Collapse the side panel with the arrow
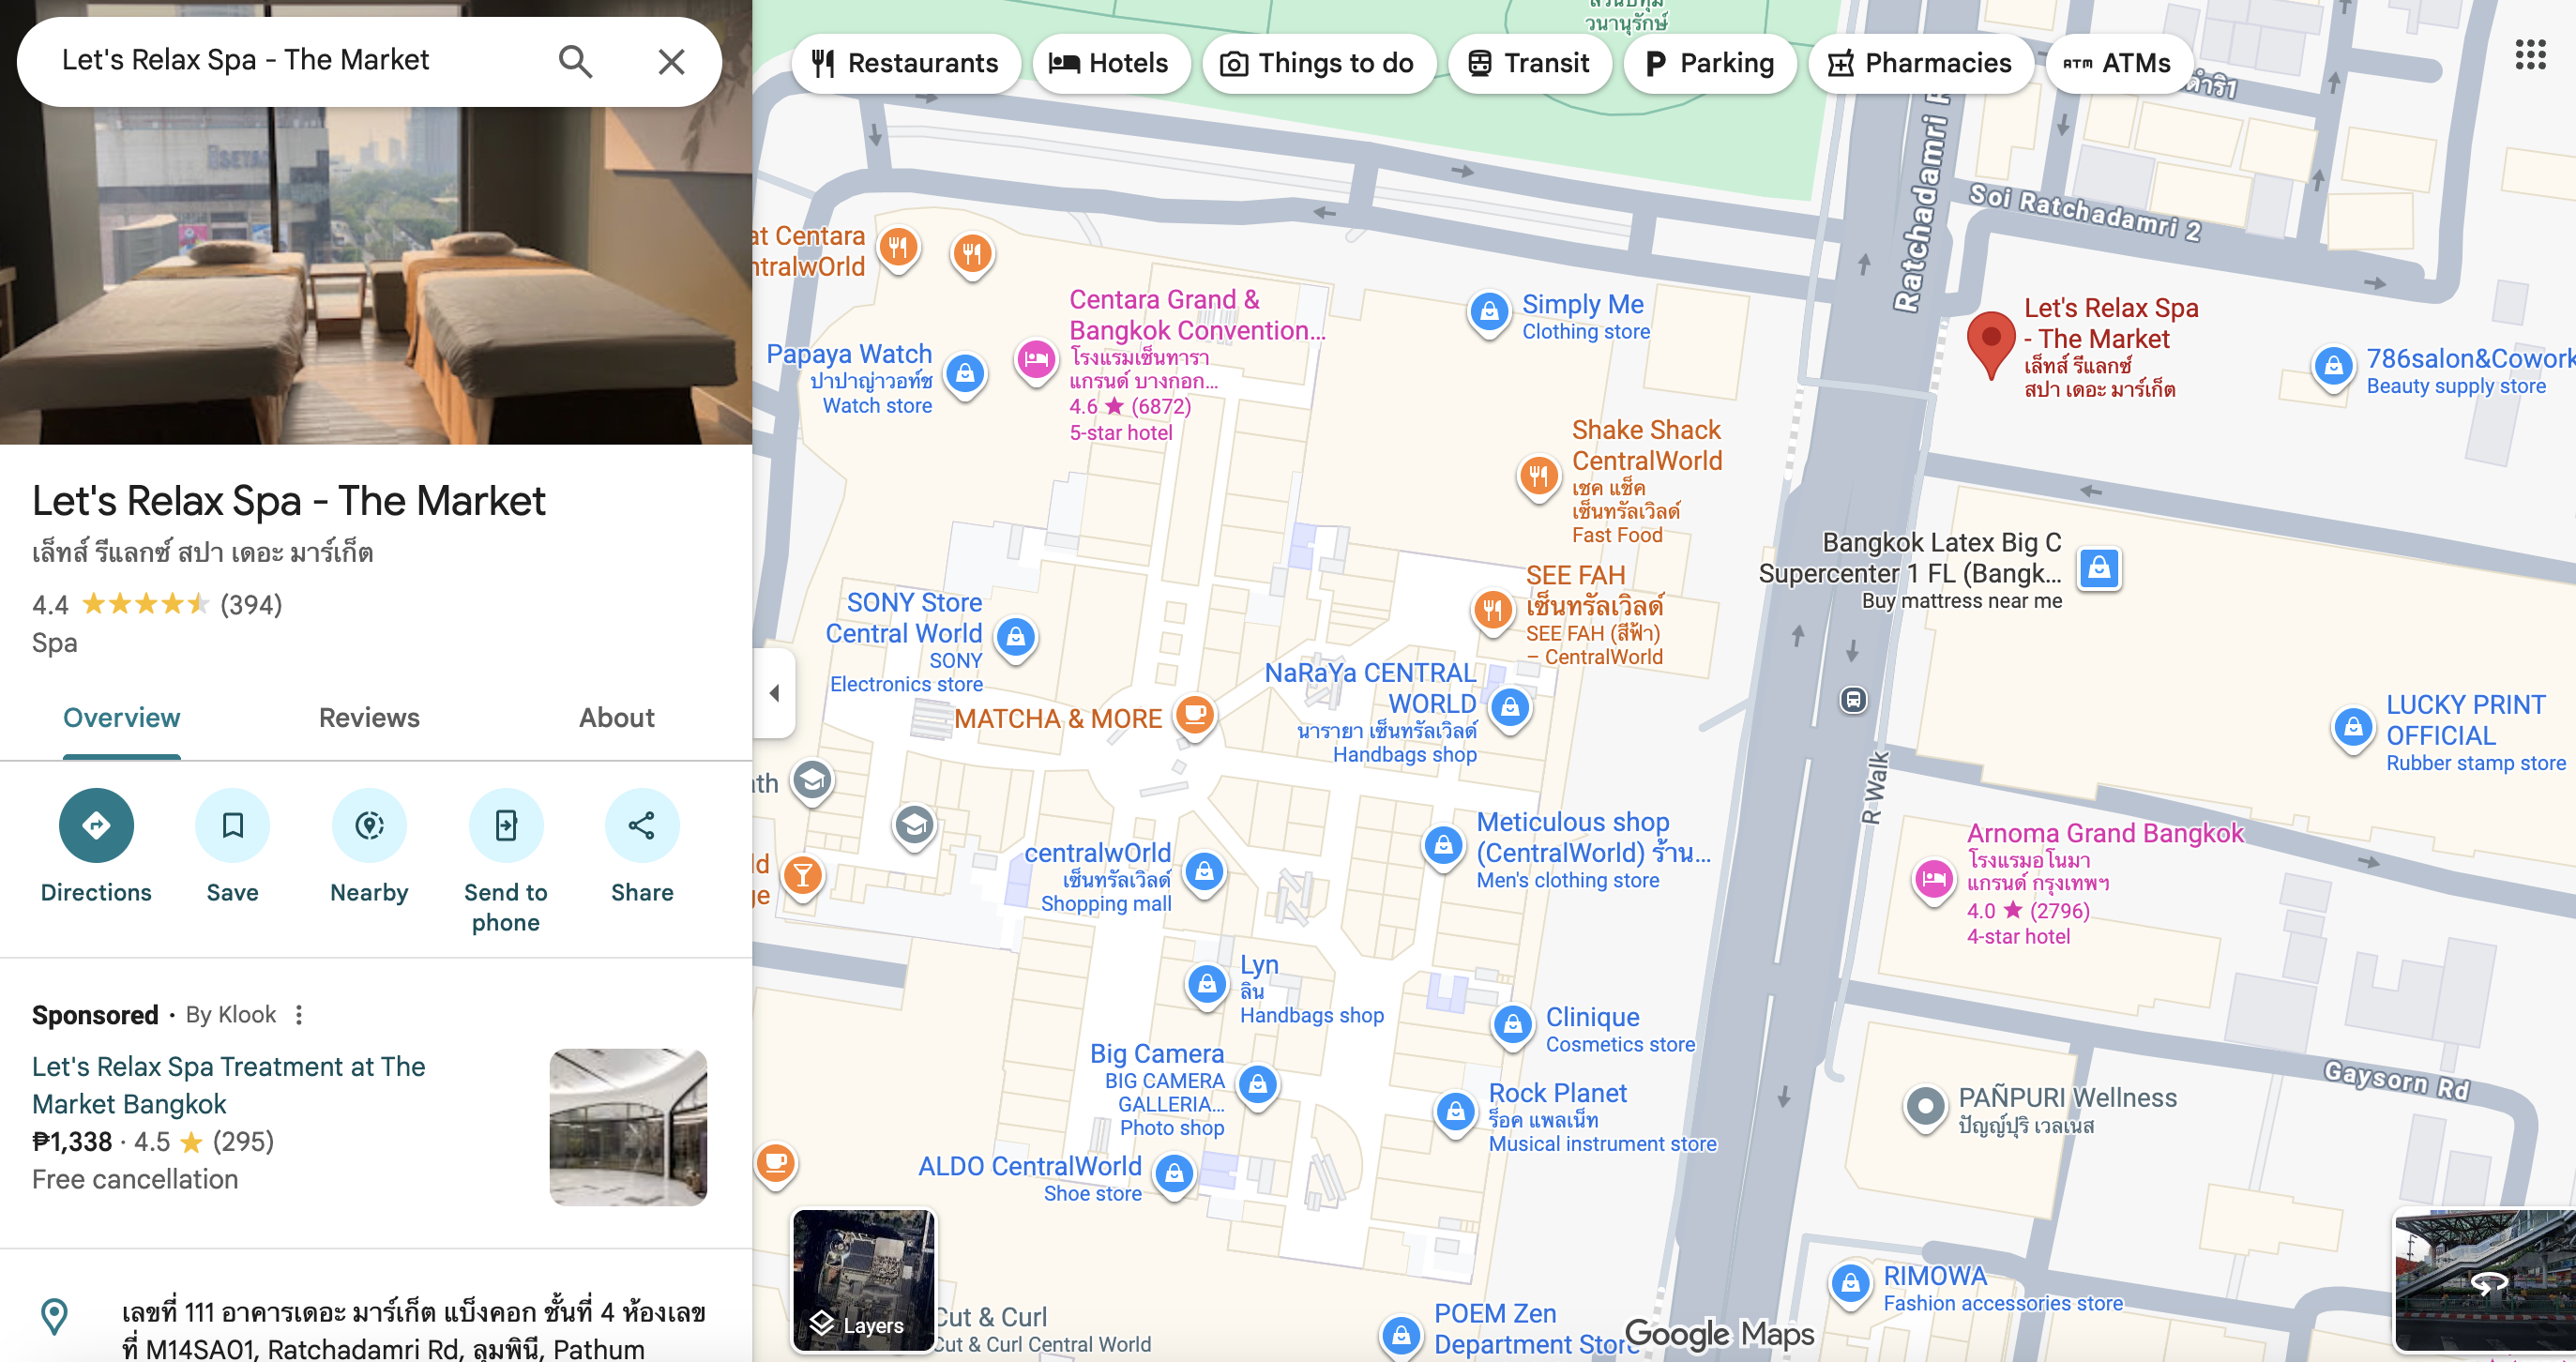This screenshot has height=1362, width=2576. (x=774, y=692)
